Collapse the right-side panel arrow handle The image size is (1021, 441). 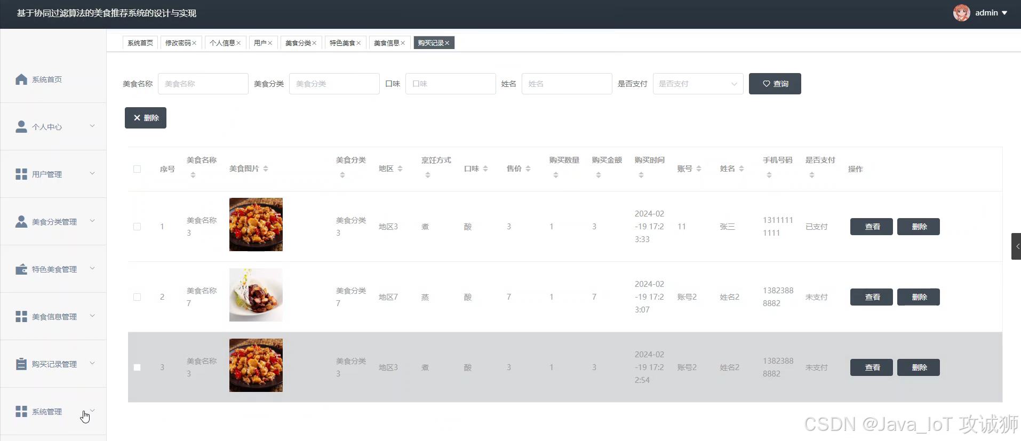1016,246
